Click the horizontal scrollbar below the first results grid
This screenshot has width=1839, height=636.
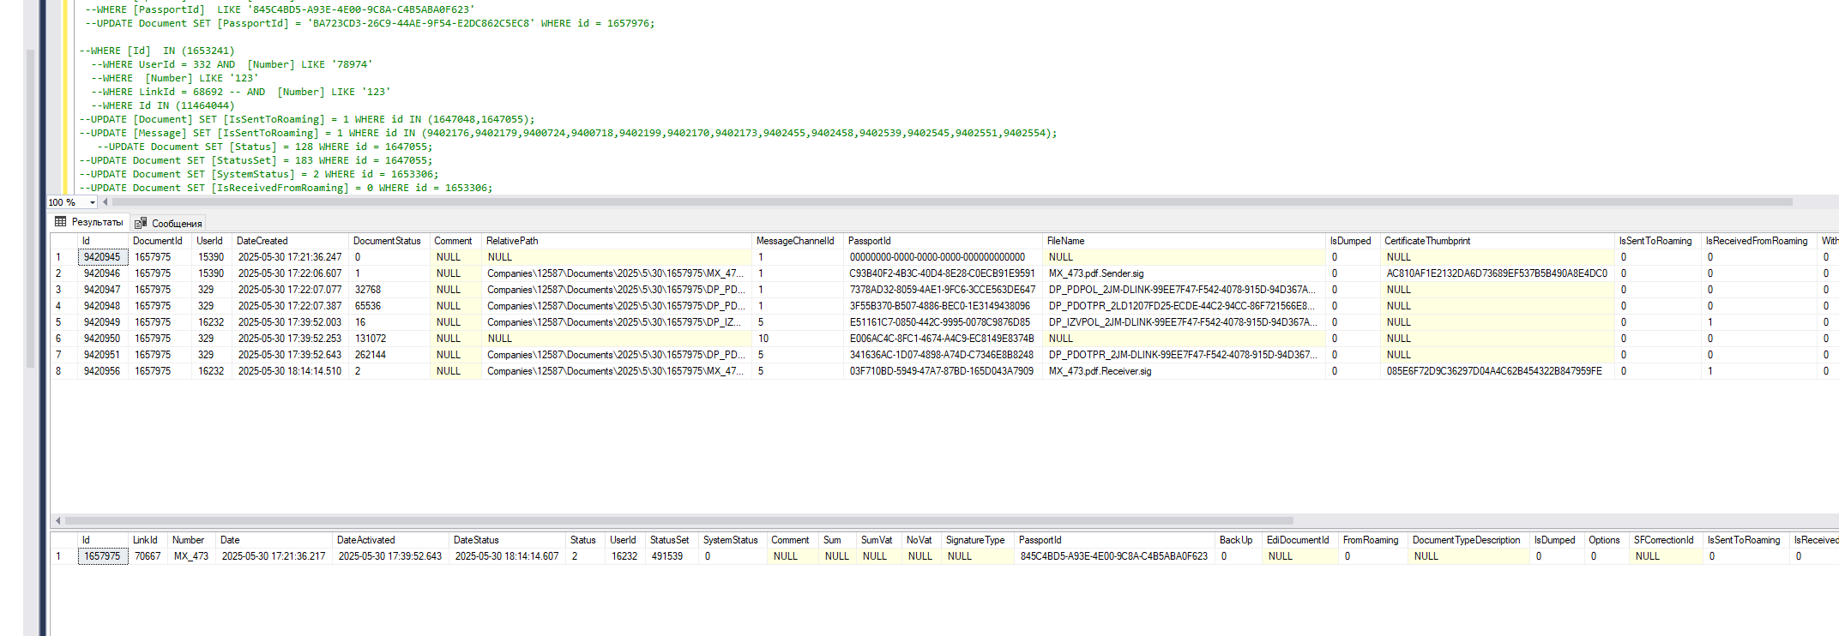click(678, 520)
